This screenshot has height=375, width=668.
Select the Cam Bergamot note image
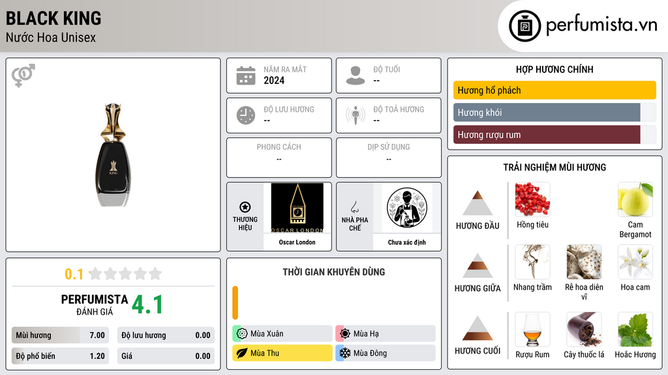(635, 199)
